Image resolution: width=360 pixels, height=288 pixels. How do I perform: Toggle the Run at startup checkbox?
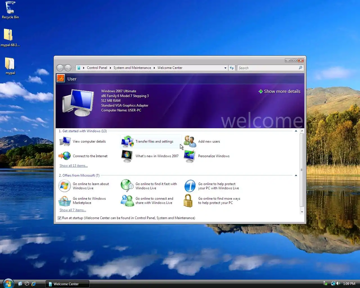tap(59, 218)
